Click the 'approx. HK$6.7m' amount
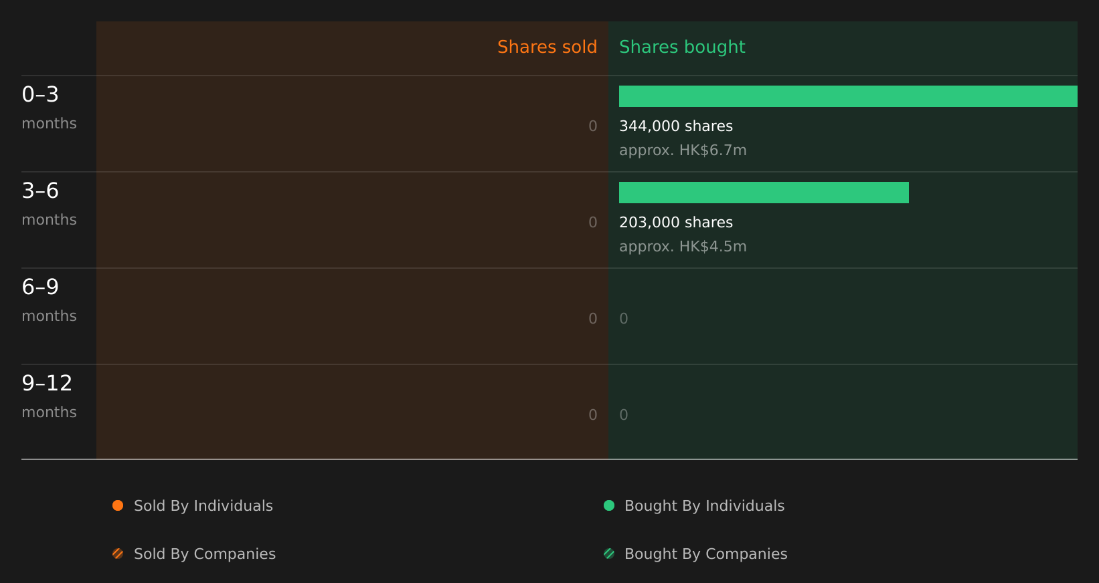Viewport: 1099px width, 583px height. tap(683, 150)
